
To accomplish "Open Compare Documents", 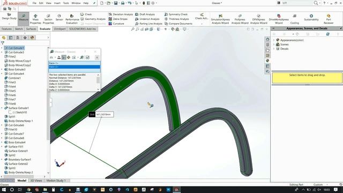I will tap(178, 24).
